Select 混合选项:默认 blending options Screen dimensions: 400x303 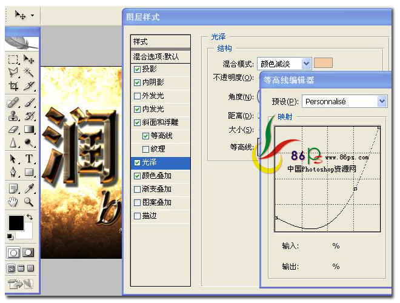[x=161, y=56]
